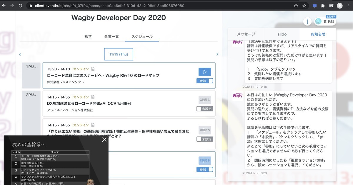The width and height of the screenshot is (353, 185).
Task: Toggle 参加 switch for ローコード革命 session
Action: coord(205,81)
